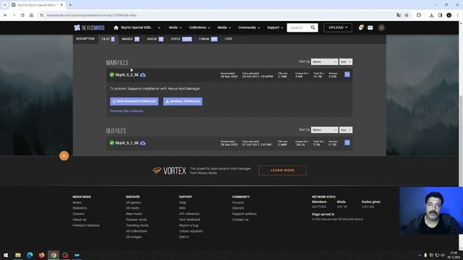Switch to the Videos tab

pyautogui.click(x=155, y=39)
